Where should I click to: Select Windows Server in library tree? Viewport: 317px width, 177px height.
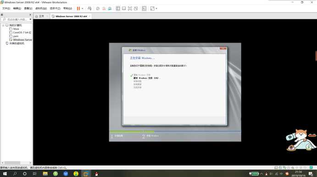pos(22,40)
